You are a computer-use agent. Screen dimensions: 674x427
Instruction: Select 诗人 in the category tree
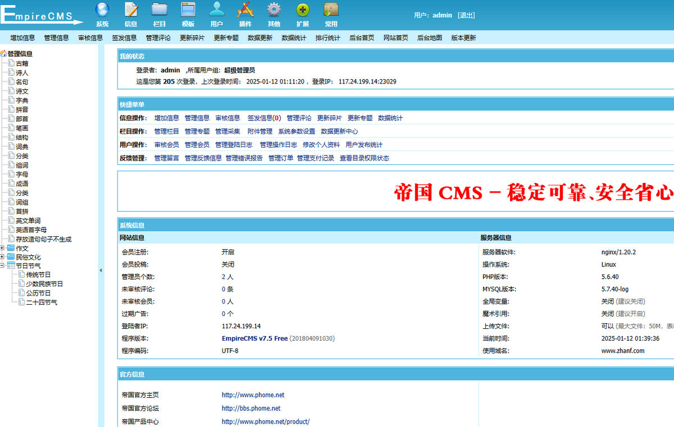tap(22, 73)
